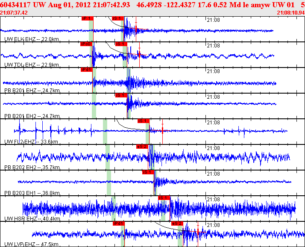This screenshot has width=305, height=247.
Task: Click the UW HSR EHZ station label
Action: pyautogui.click(x=20, y=219)
